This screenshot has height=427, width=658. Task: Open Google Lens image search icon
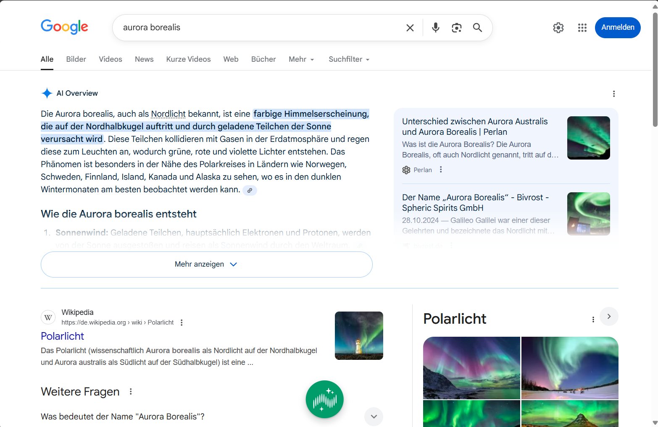(x=456, y=28)
